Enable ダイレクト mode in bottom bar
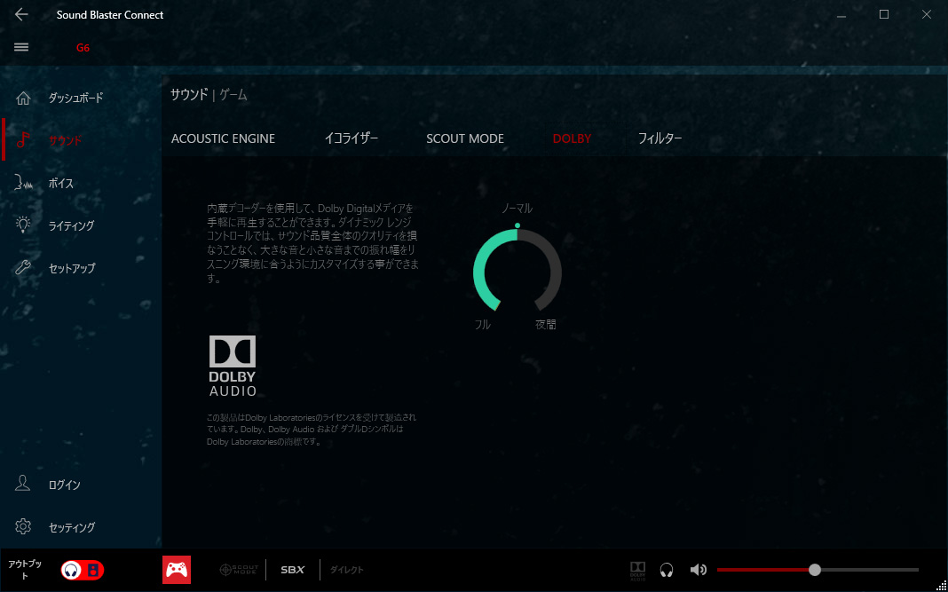This screenshot has height=592, width=948. tap(346, 570)
